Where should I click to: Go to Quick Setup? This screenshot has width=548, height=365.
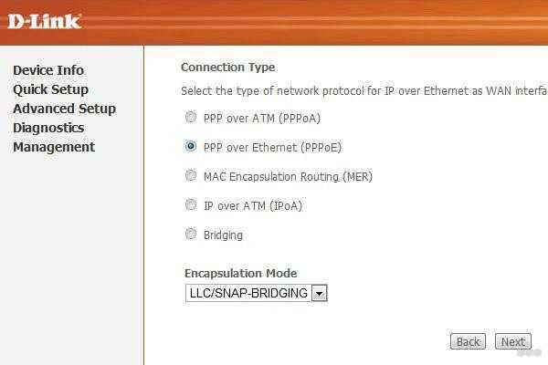(x=50, y=89)
